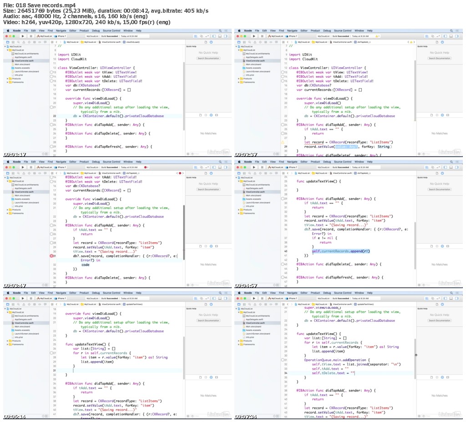Click Search Documentation in the 00:01:17 frame
The image size is (466, 422).
pyautogui.click(x=208, y=58)
